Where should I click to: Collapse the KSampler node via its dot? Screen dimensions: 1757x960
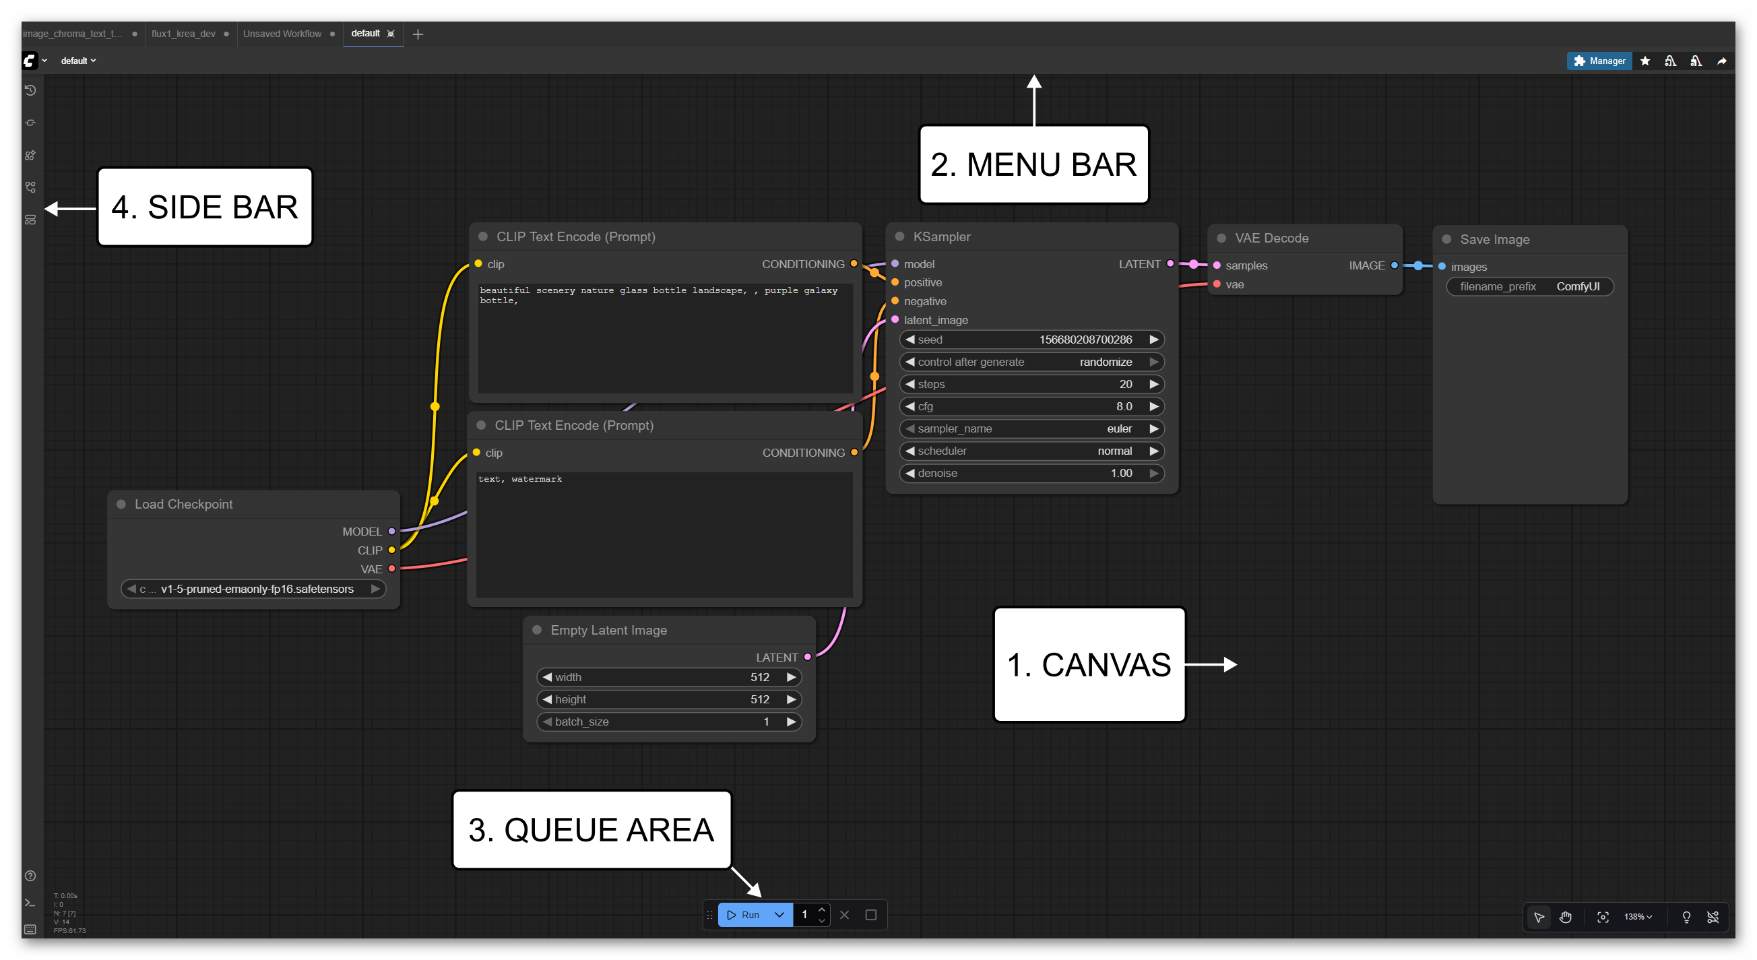coord(899,236)
